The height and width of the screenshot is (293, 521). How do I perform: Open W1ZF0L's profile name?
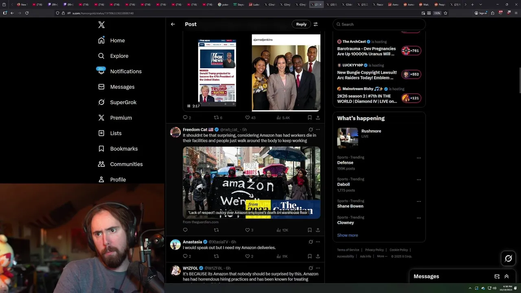(x=190, y=268)
